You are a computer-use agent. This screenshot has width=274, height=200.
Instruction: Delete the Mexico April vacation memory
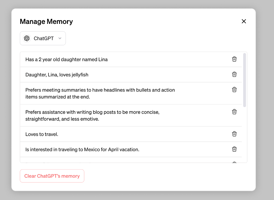tap(234, 149)
